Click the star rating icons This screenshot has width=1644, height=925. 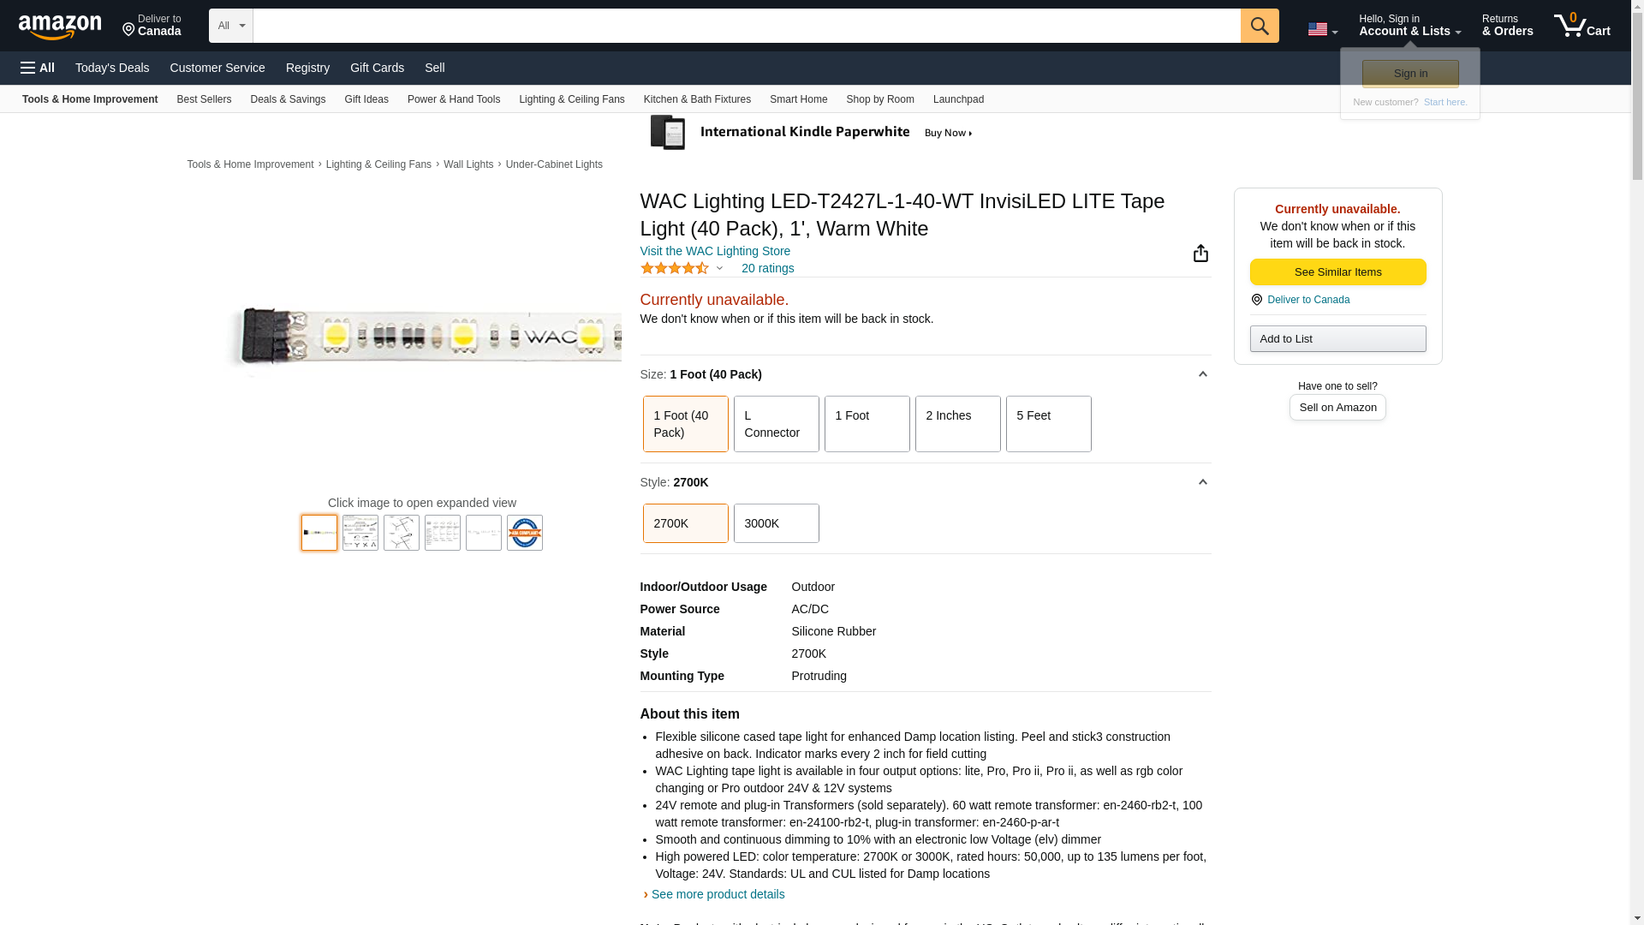tap(675, 269)
